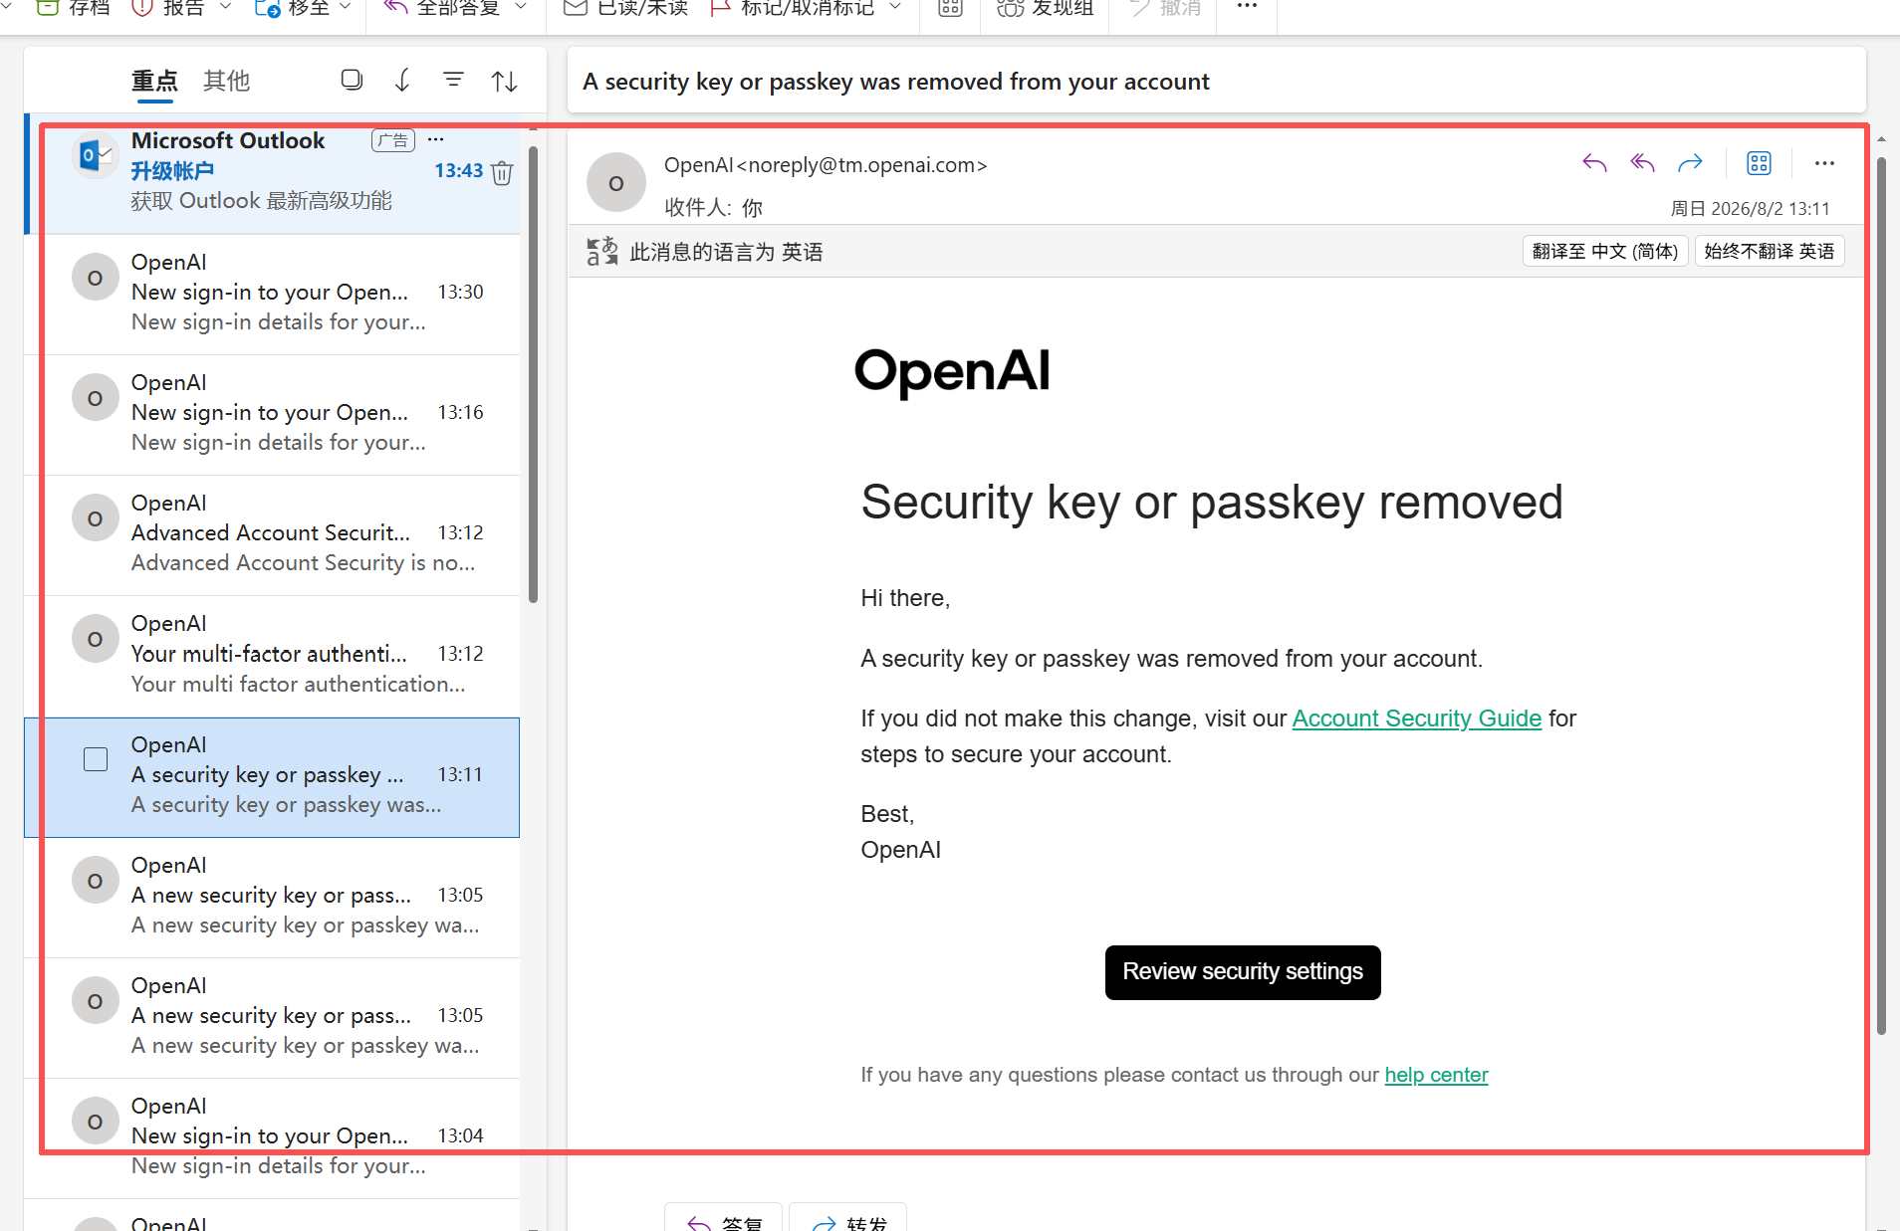Flag the message with 标记/取消标记
The image size is (1900, 1231).
(x=792, y=8)
